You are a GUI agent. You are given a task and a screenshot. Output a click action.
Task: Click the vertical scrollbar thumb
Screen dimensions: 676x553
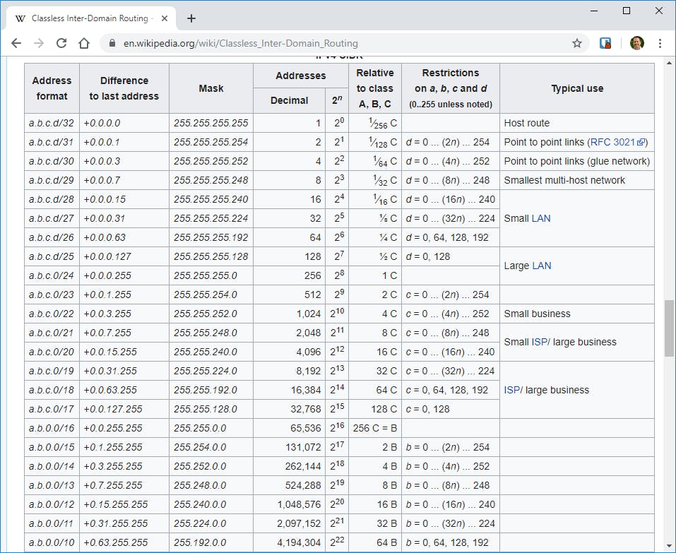(x=668, y=328)
